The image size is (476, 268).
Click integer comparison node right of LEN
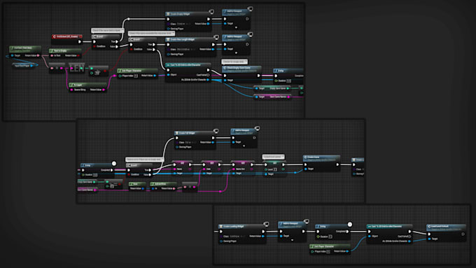[x=99, y=71]
